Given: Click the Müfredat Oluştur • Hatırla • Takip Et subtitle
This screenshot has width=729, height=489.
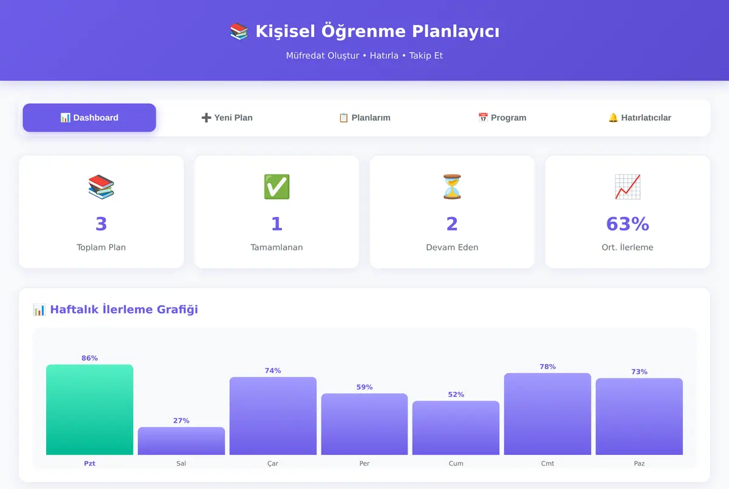Looking at the screenshot, I should pos(364,56).
